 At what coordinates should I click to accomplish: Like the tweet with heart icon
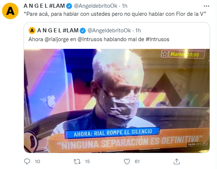(x=127, y=161)
